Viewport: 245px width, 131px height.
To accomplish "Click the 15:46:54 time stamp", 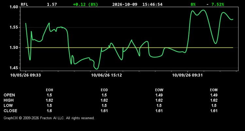I will 152,4.
